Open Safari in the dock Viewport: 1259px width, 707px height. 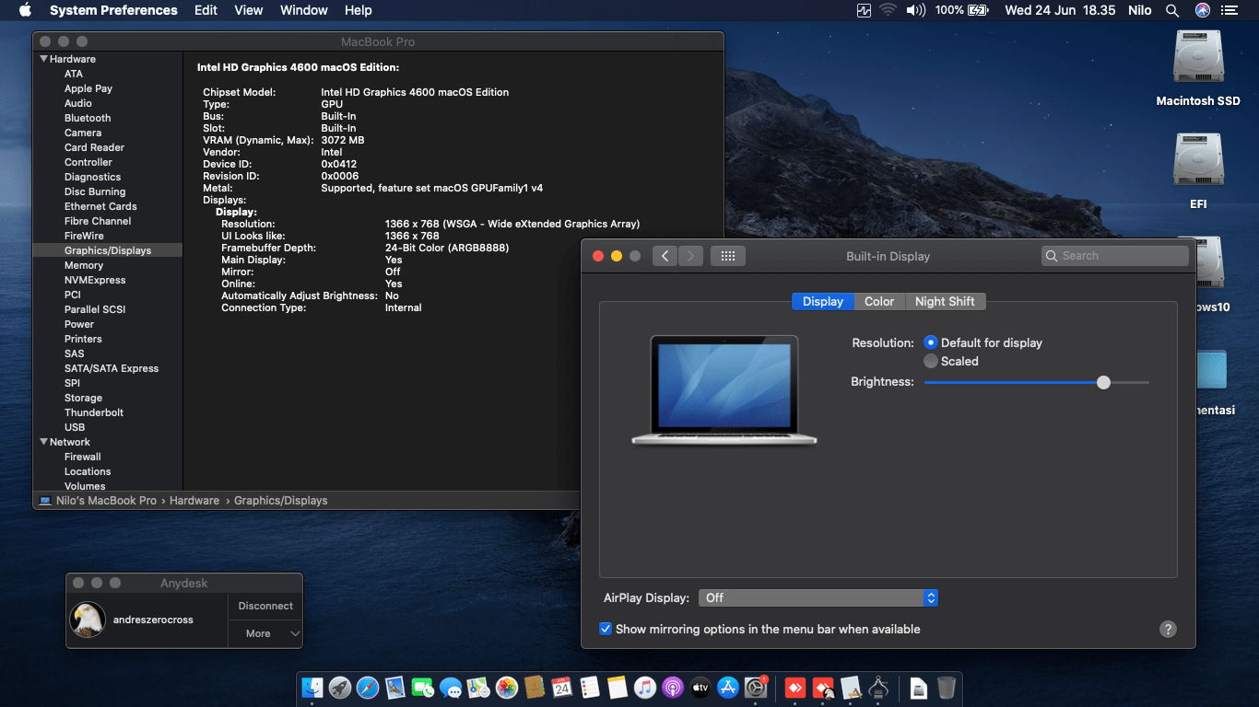click(368, 688)
